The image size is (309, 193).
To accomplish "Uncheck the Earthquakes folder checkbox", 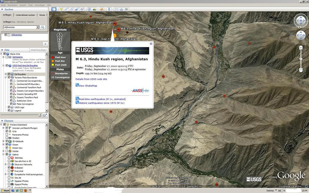I will [x=9, y=74].
